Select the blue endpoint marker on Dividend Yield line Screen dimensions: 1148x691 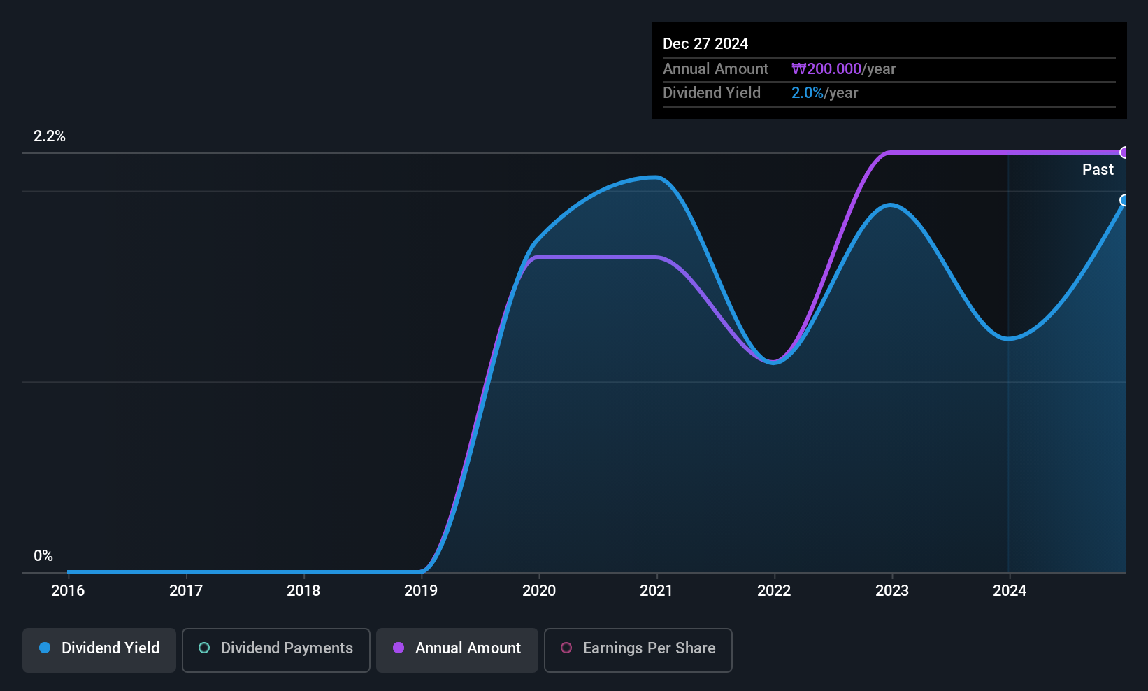click(1124, 201)
